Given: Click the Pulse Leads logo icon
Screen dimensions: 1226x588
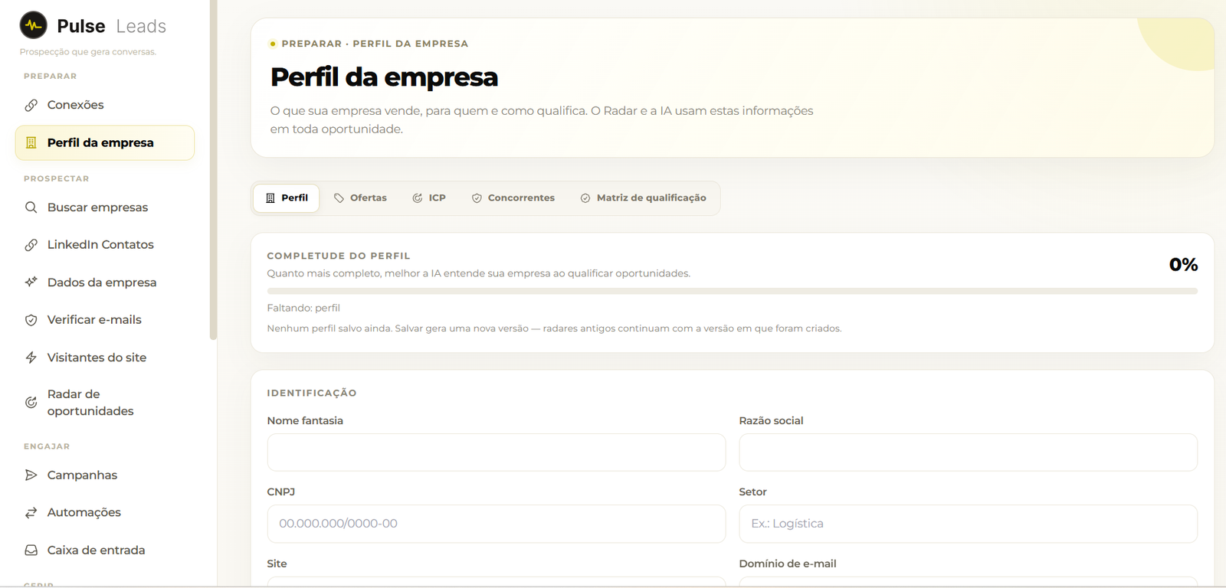Looking at the screenshot, I should point(33,25).
